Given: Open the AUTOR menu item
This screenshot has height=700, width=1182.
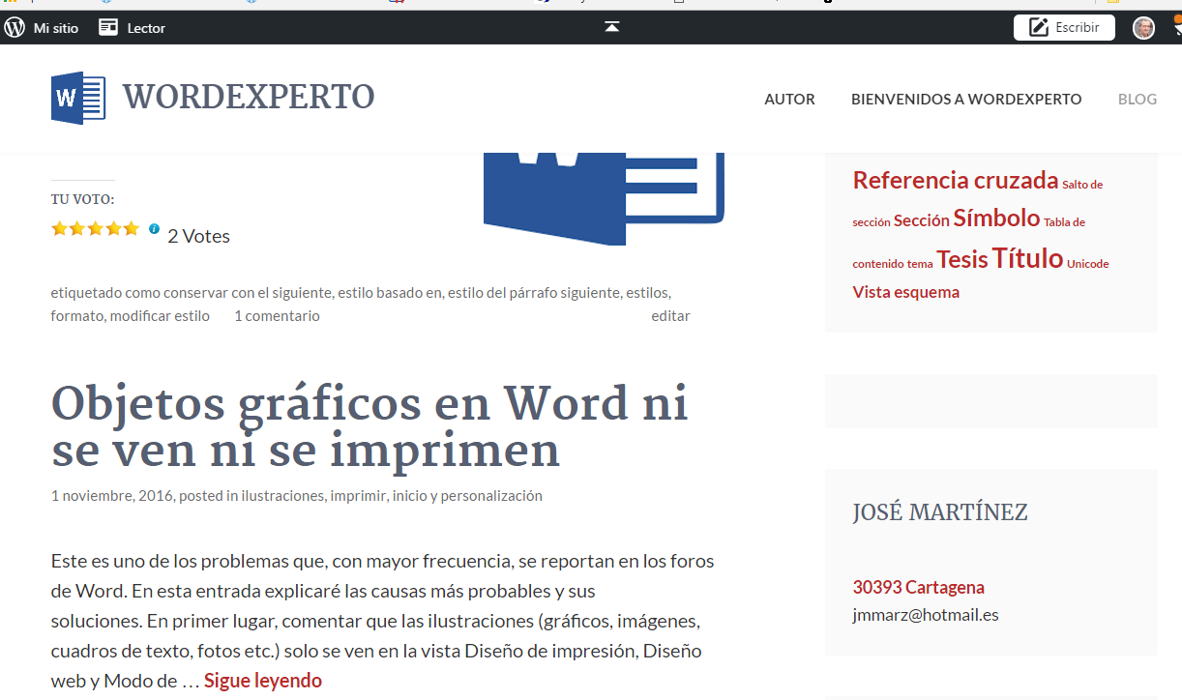Looking at the screenshot, I should 789,99.
